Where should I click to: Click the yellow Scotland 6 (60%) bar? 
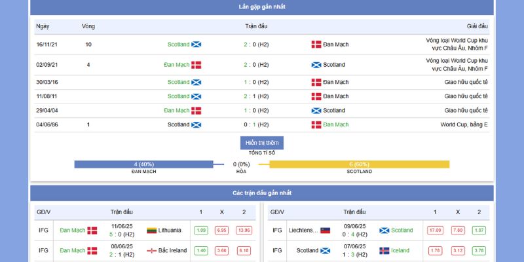[x=359, y=164]
